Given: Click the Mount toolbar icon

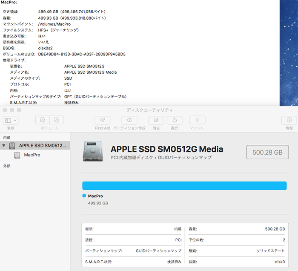Looking at the screenshot, I should tap(197, 120).
